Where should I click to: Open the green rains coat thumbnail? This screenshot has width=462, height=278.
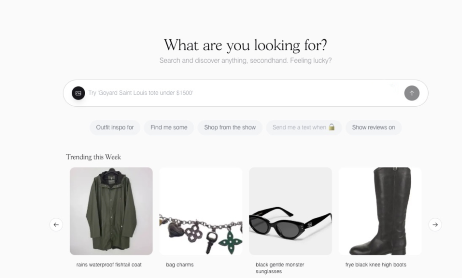pyautogui.click(x=111, y=211)
